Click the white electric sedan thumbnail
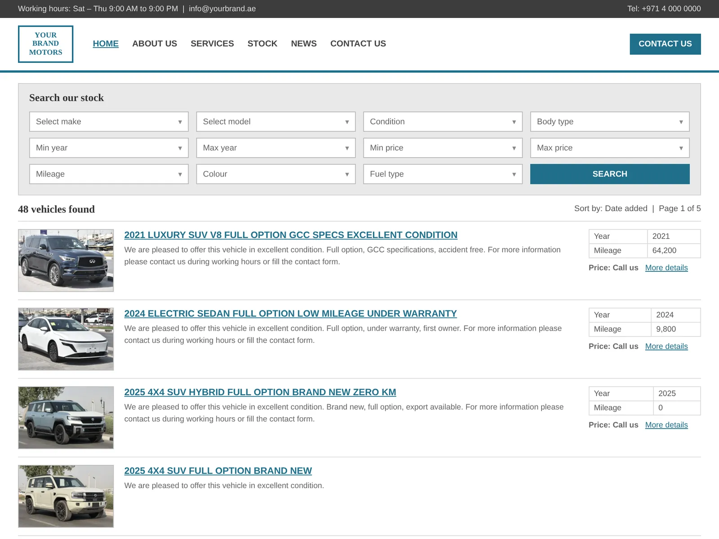The width and height of the screenshot is (719, 539). click(x=66, y=339)
